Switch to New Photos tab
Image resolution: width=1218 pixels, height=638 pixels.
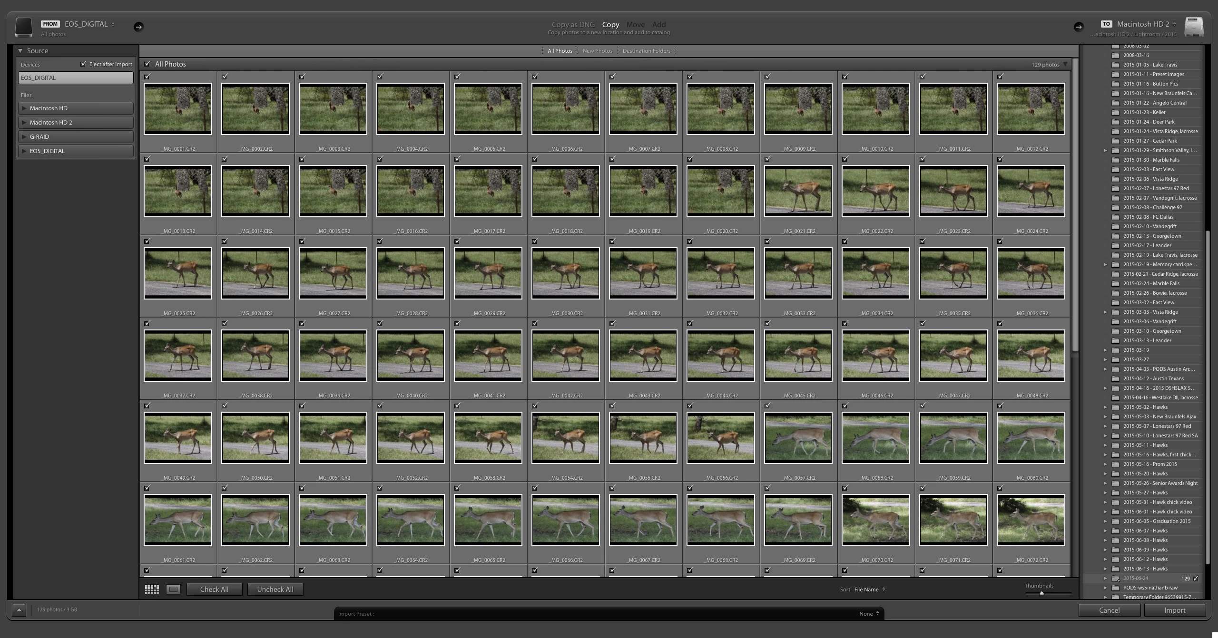598,51
